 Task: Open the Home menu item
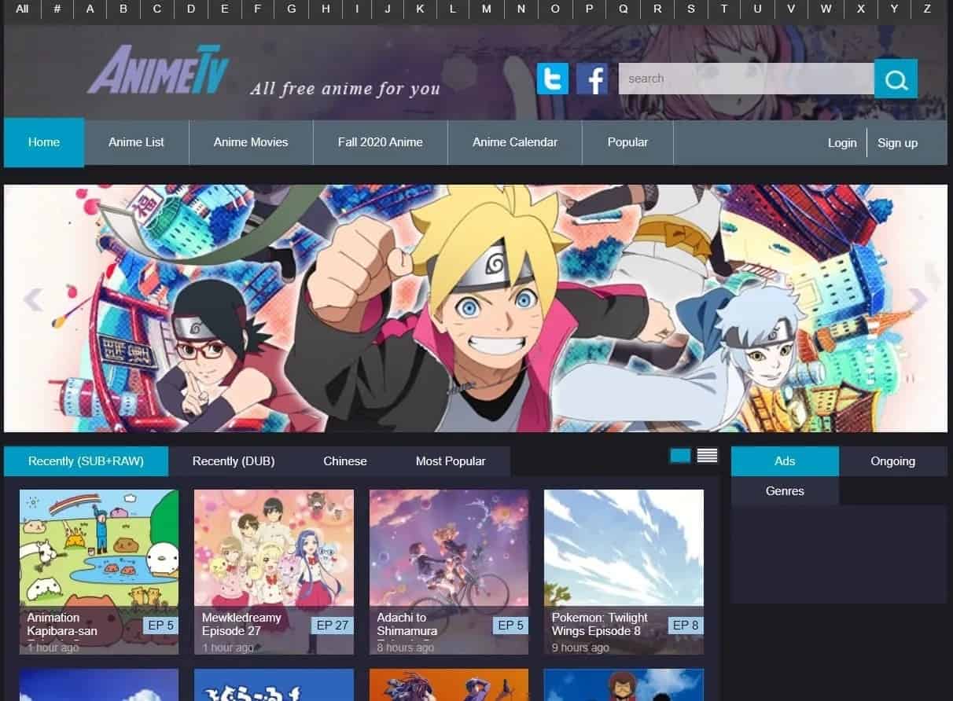click(x=44, y=142)
